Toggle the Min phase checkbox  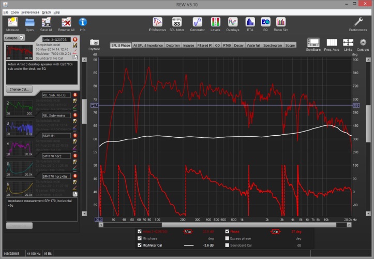[x=140, y=238]
